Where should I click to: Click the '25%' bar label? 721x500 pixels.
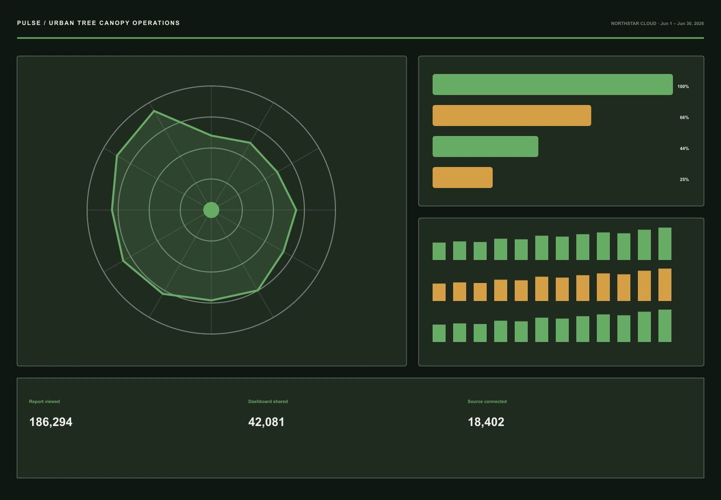tap(684, 179)
